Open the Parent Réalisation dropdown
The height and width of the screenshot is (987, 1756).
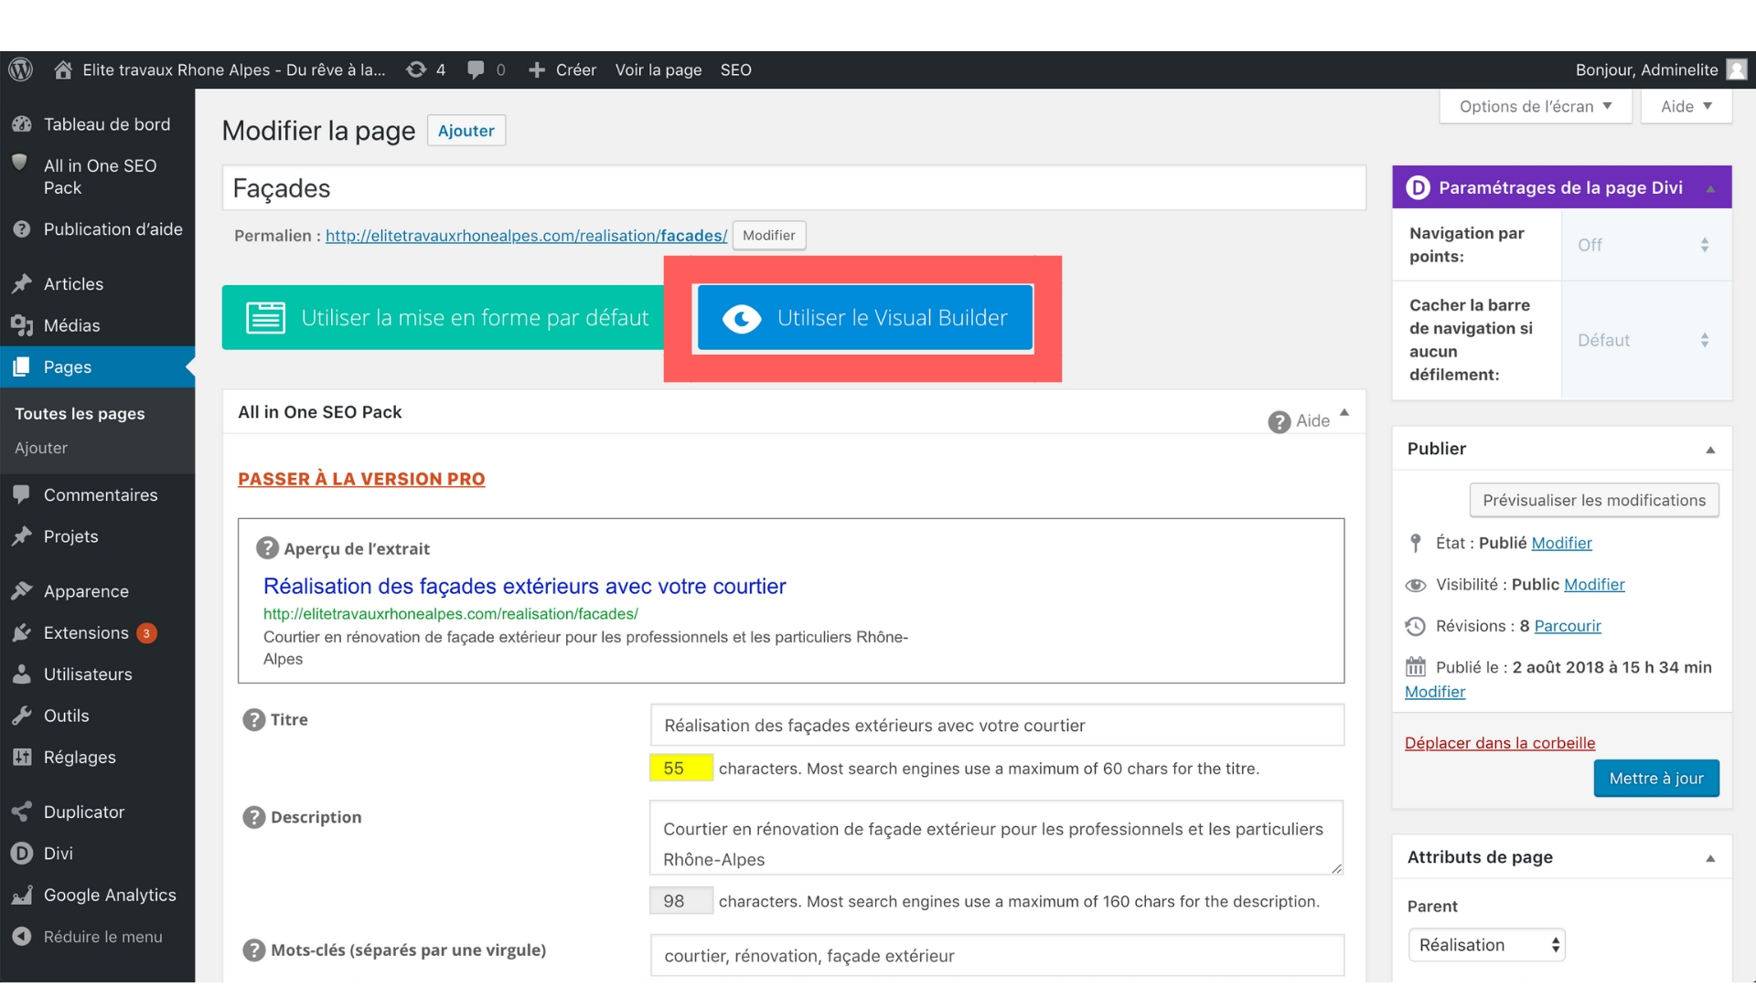pos(1486,945)
